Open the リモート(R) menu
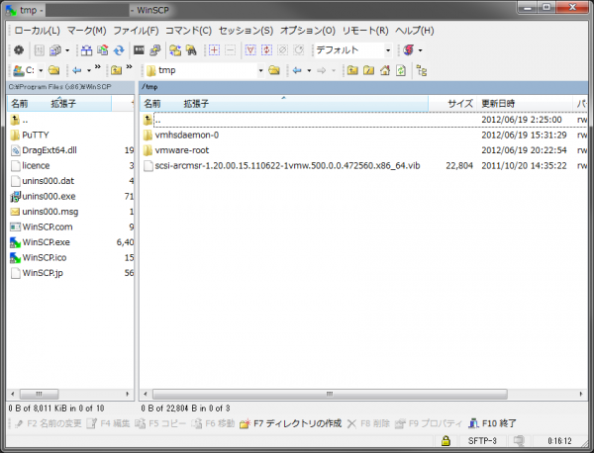The height and width of the screenshot is (453, 594). [365, 31]
